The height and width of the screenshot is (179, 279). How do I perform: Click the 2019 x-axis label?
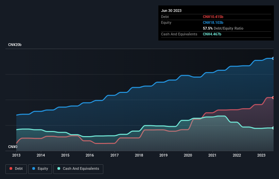click(x=163, y=155)
